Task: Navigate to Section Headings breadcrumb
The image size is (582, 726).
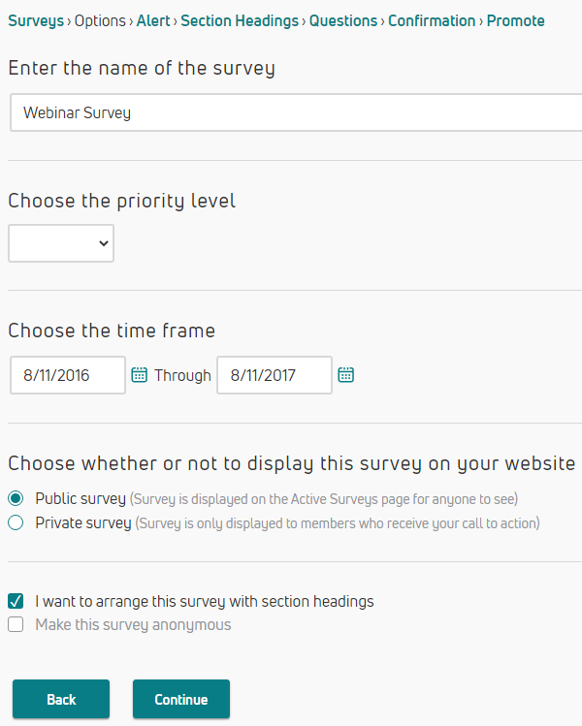Action: click(x=240, y=20)
